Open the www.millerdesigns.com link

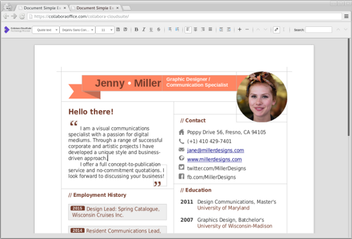(214, 159)
